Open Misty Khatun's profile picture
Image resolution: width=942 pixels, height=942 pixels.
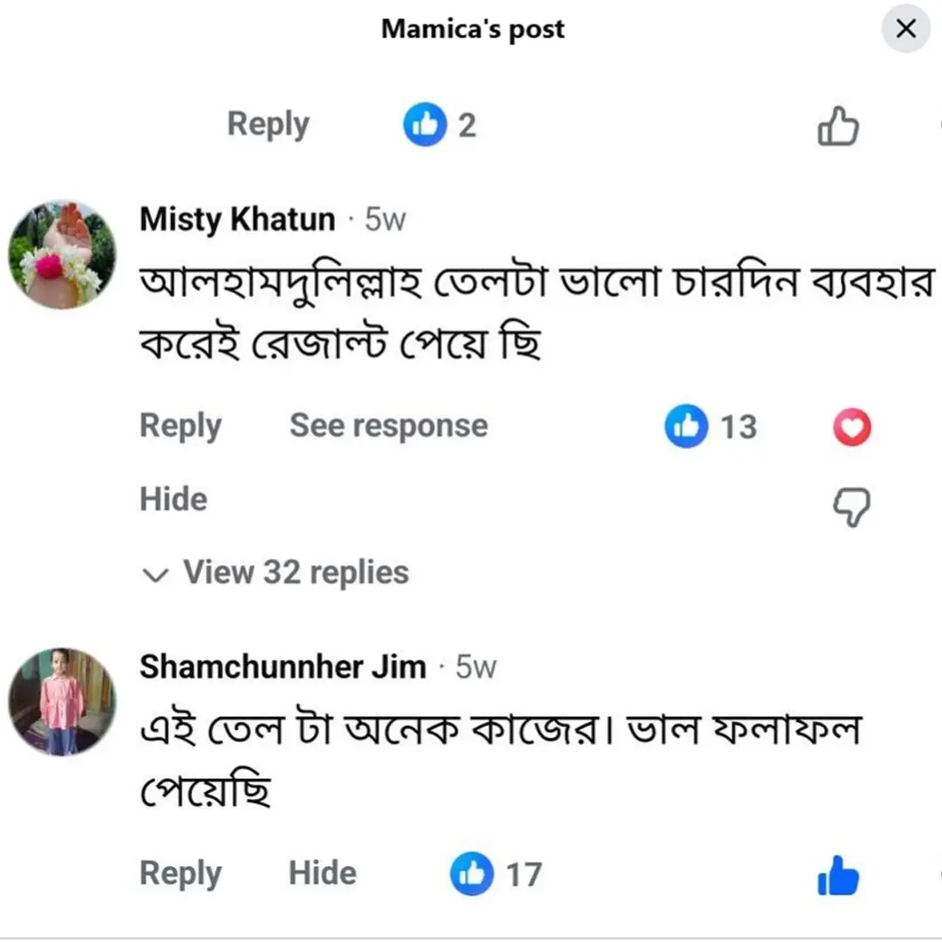62,254
